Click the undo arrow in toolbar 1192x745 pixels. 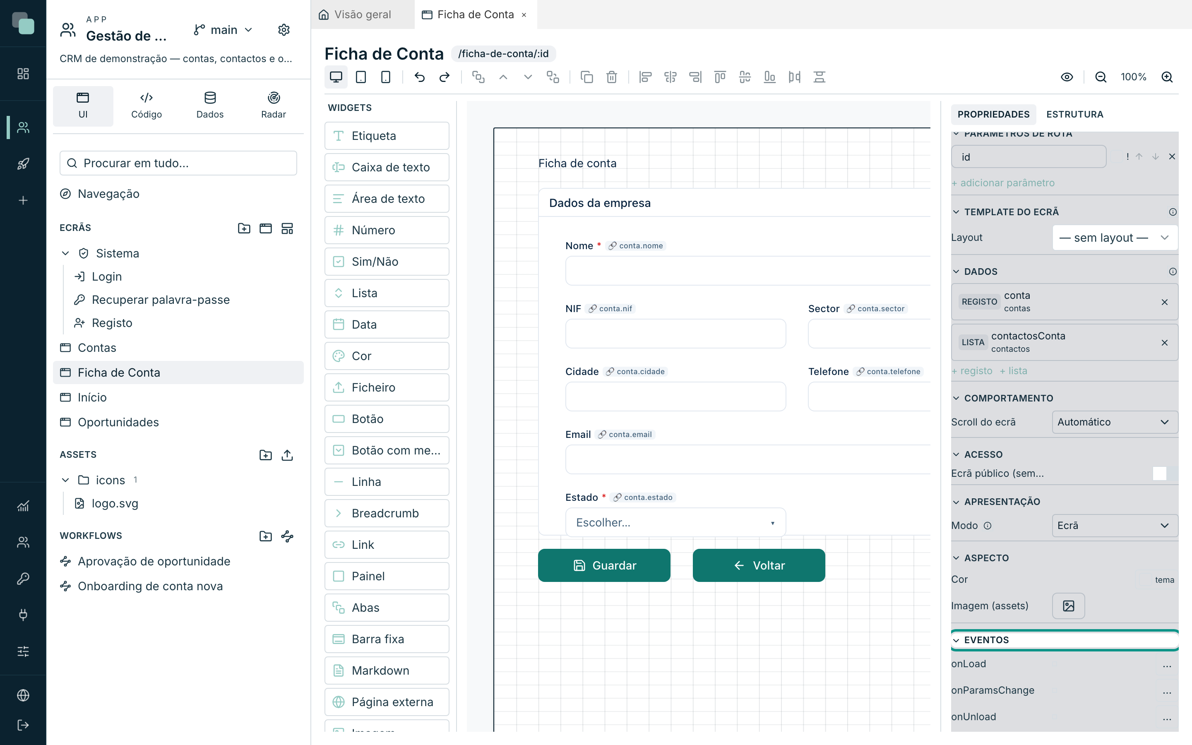(420, 77)
